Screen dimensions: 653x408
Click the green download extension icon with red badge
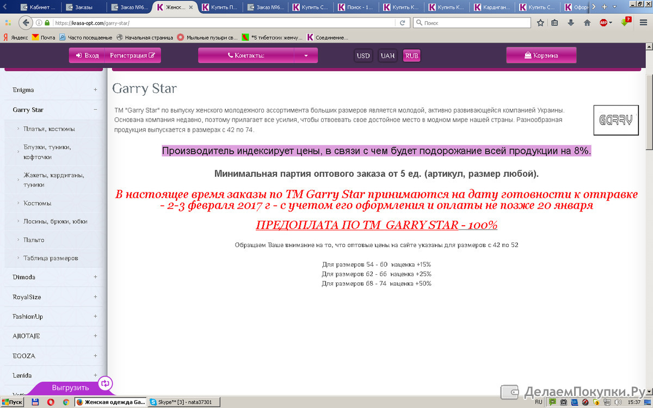(626, 22)
